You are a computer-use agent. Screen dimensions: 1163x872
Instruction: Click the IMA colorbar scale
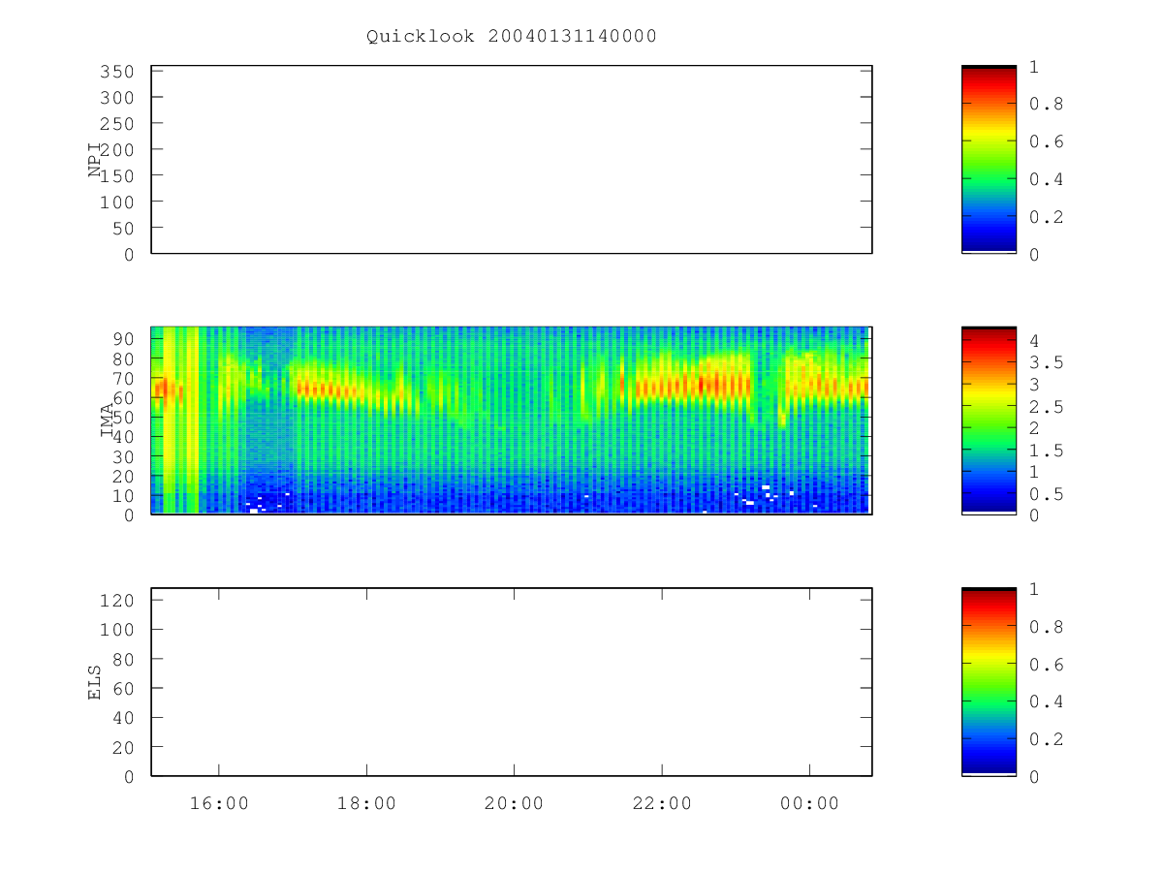(989, 420)
